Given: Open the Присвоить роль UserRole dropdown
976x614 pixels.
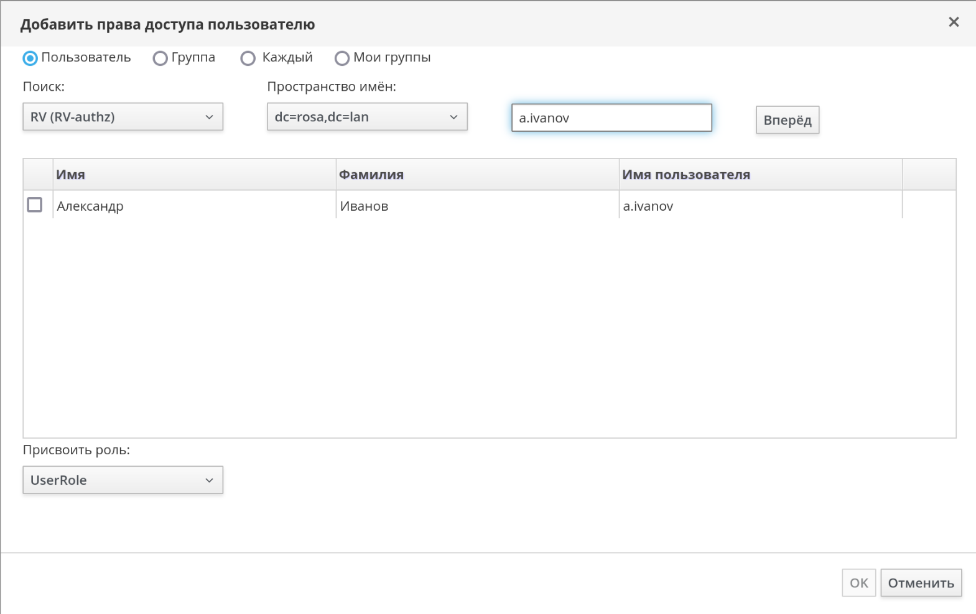Looking at the screenshot, I should tap(123, 480).
